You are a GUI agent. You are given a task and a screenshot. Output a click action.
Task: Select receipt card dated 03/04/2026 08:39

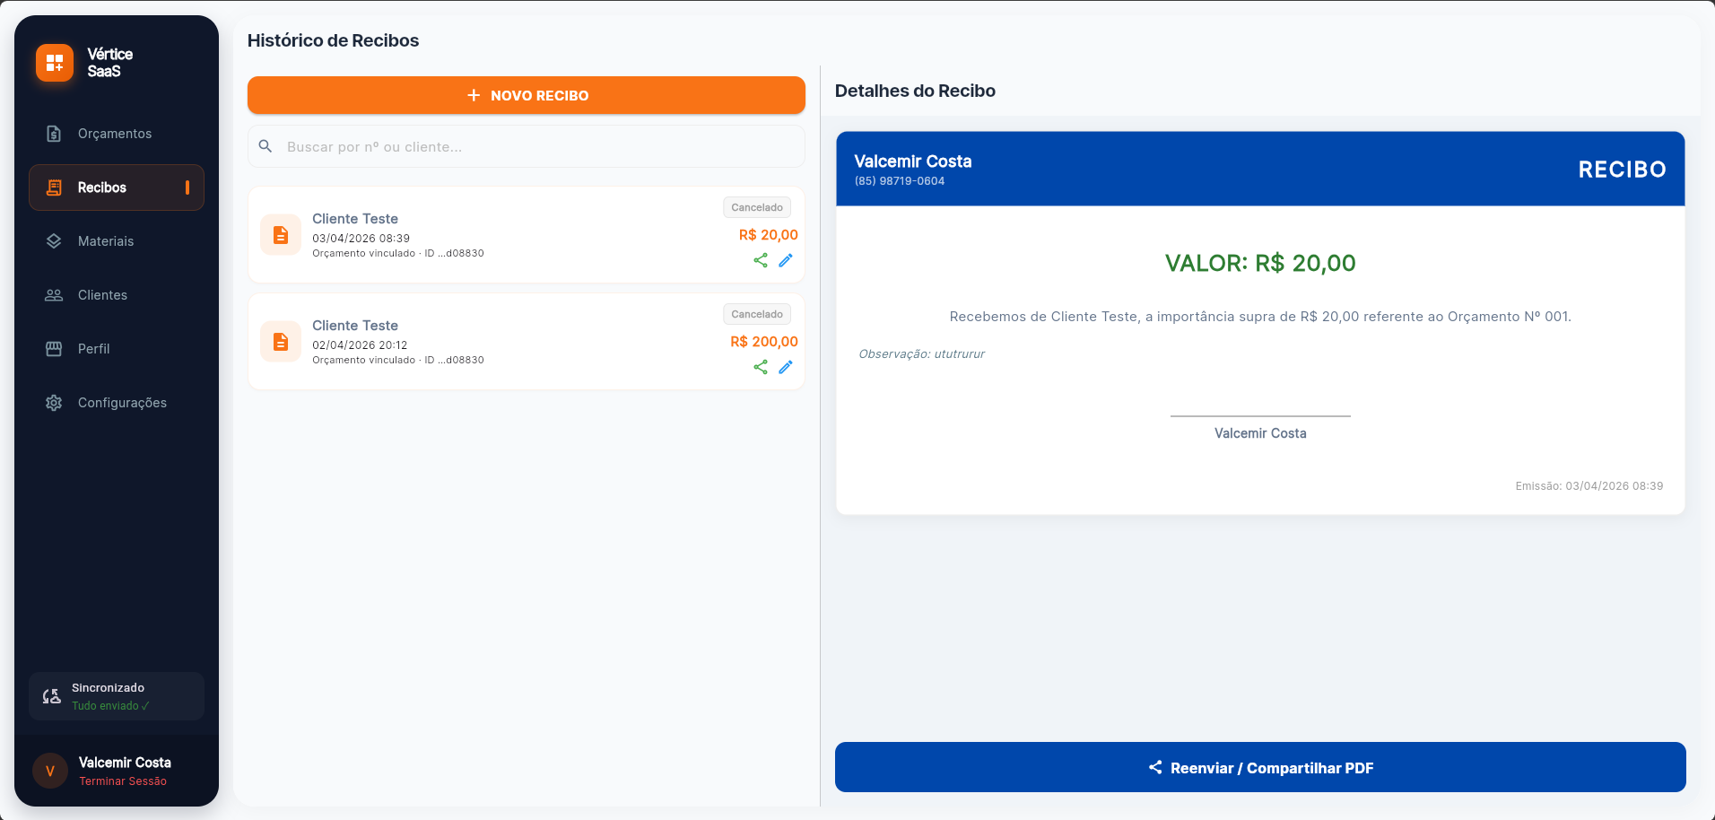[527, 235]
